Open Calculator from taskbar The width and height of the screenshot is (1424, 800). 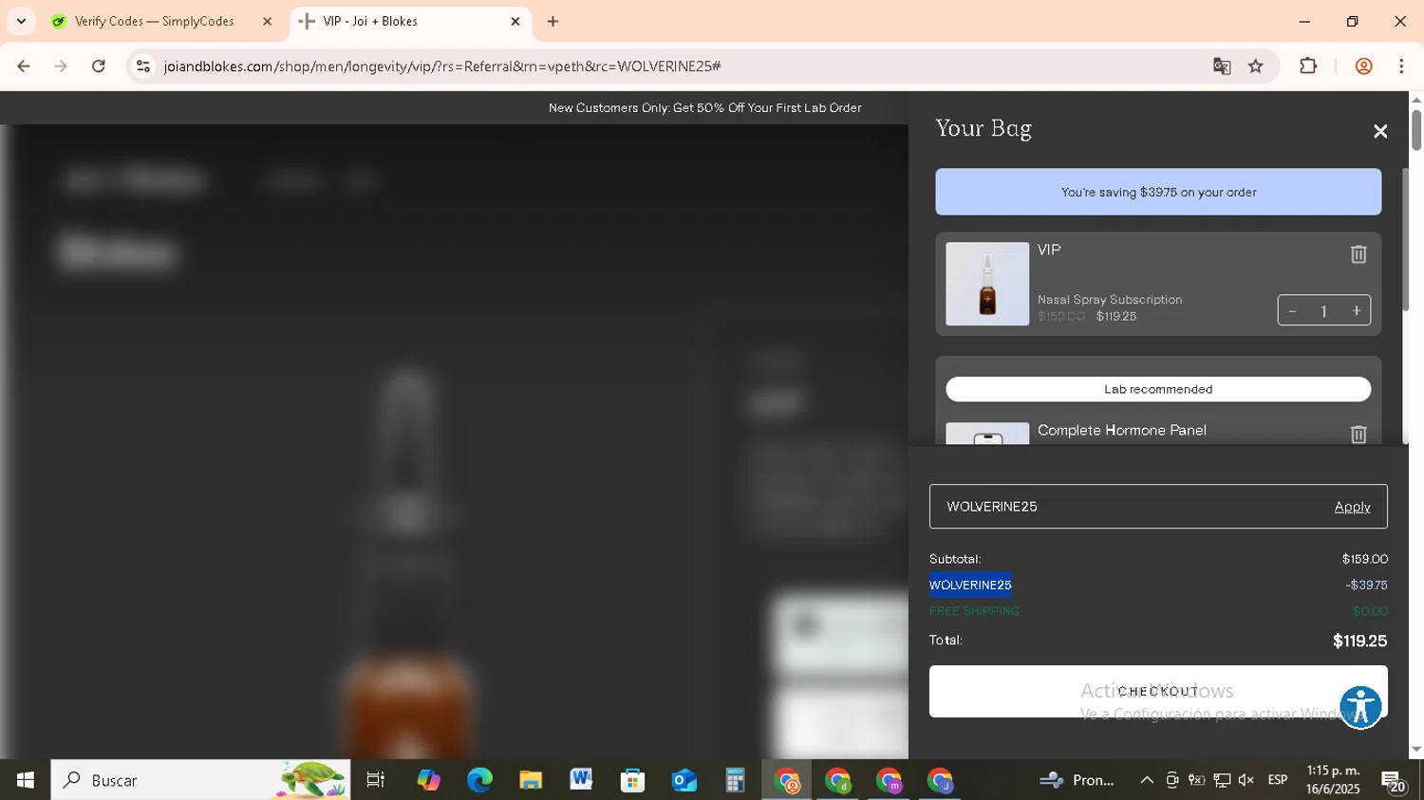(x=735, y=780)
